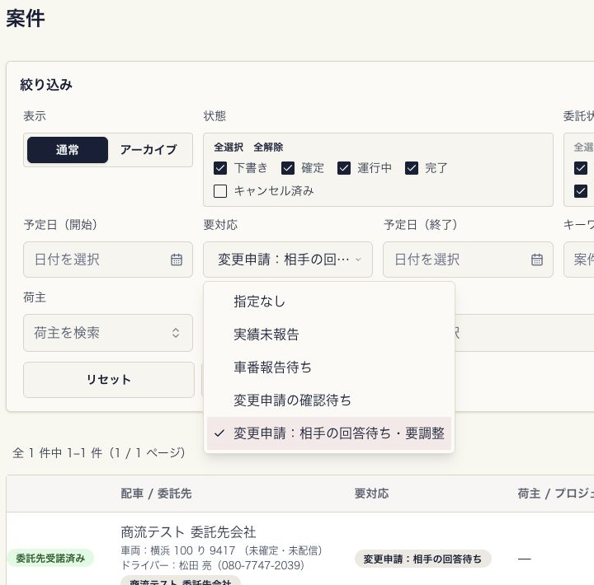The image size is (594, 585).
Task: Switch display to 通常
Action: [68, 150]
